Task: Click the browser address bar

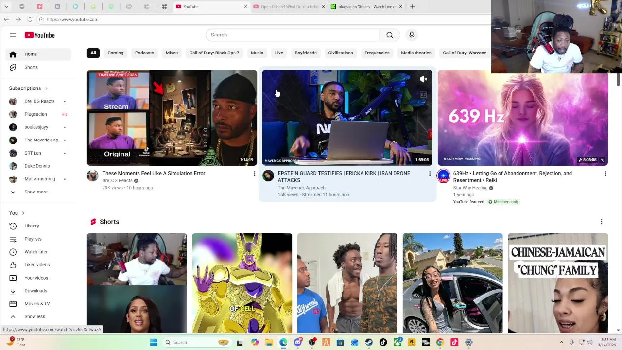Action: point(262,19)
